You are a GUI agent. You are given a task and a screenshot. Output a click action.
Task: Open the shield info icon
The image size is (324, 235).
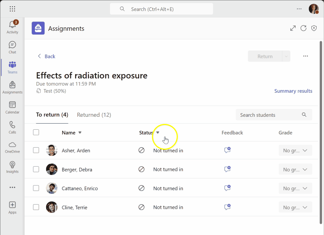314,28
